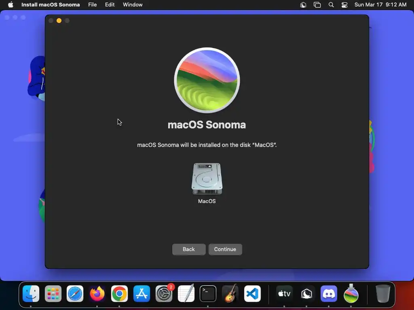
Task: Open TextEdit from the Dock
Action: point(186,293)
